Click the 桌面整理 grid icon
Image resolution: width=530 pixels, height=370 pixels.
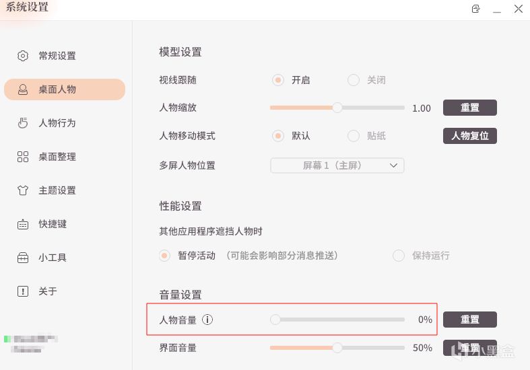point(23,157)
